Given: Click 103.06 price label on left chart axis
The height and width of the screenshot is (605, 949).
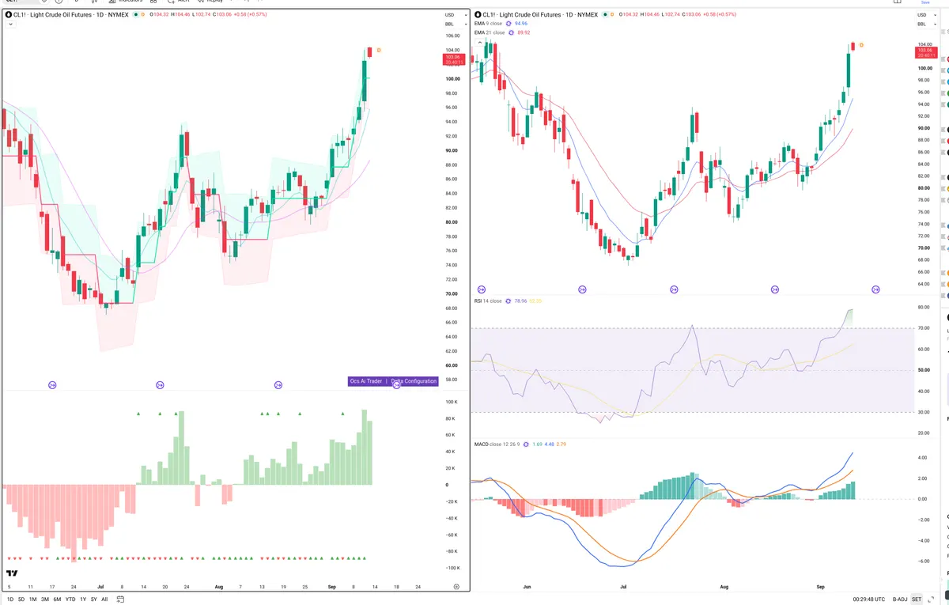Looking at the screenshot, I should (x=454, y=60).
